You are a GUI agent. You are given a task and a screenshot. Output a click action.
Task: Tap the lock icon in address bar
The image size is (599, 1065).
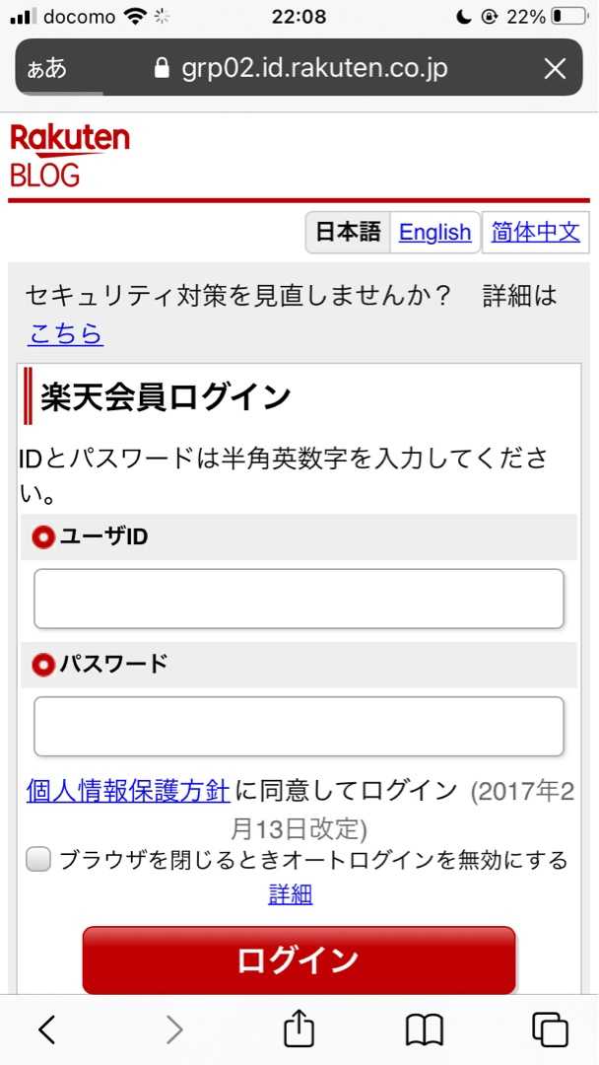click(163, 68)
